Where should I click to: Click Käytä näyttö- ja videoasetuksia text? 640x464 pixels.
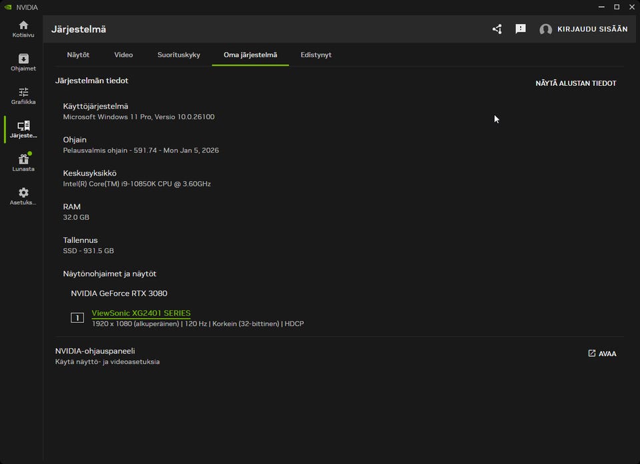[x=107, y=361]
